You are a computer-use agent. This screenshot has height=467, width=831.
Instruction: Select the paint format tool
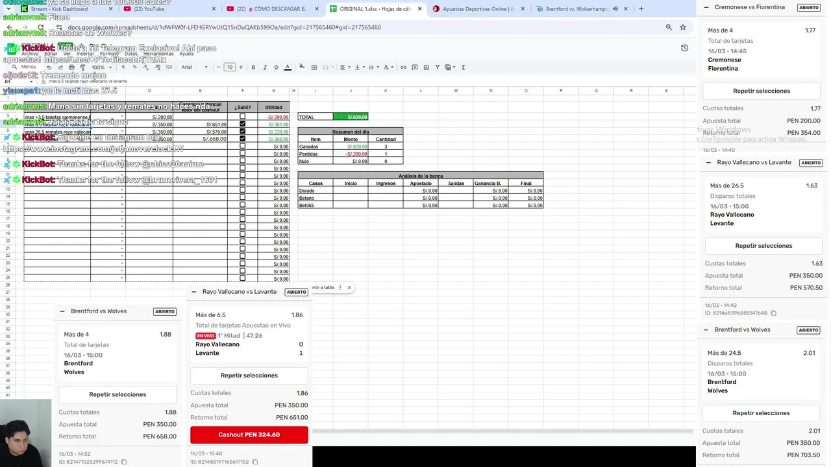(x=82, y=67)
